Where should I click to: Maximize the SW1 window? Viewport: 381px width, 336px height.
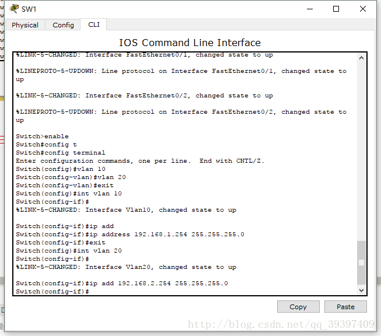click(336, 9)
